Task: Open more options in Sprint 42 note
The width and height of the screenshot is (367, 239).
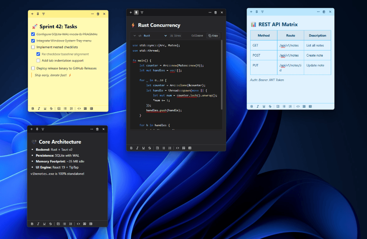Action: pos(92,14)
